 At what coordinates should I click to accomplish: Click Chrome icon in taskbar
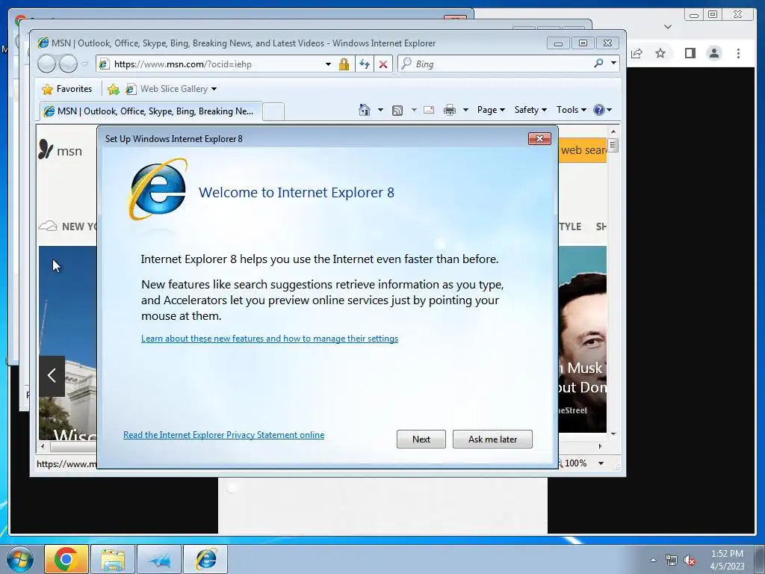(x=66, y=559)
